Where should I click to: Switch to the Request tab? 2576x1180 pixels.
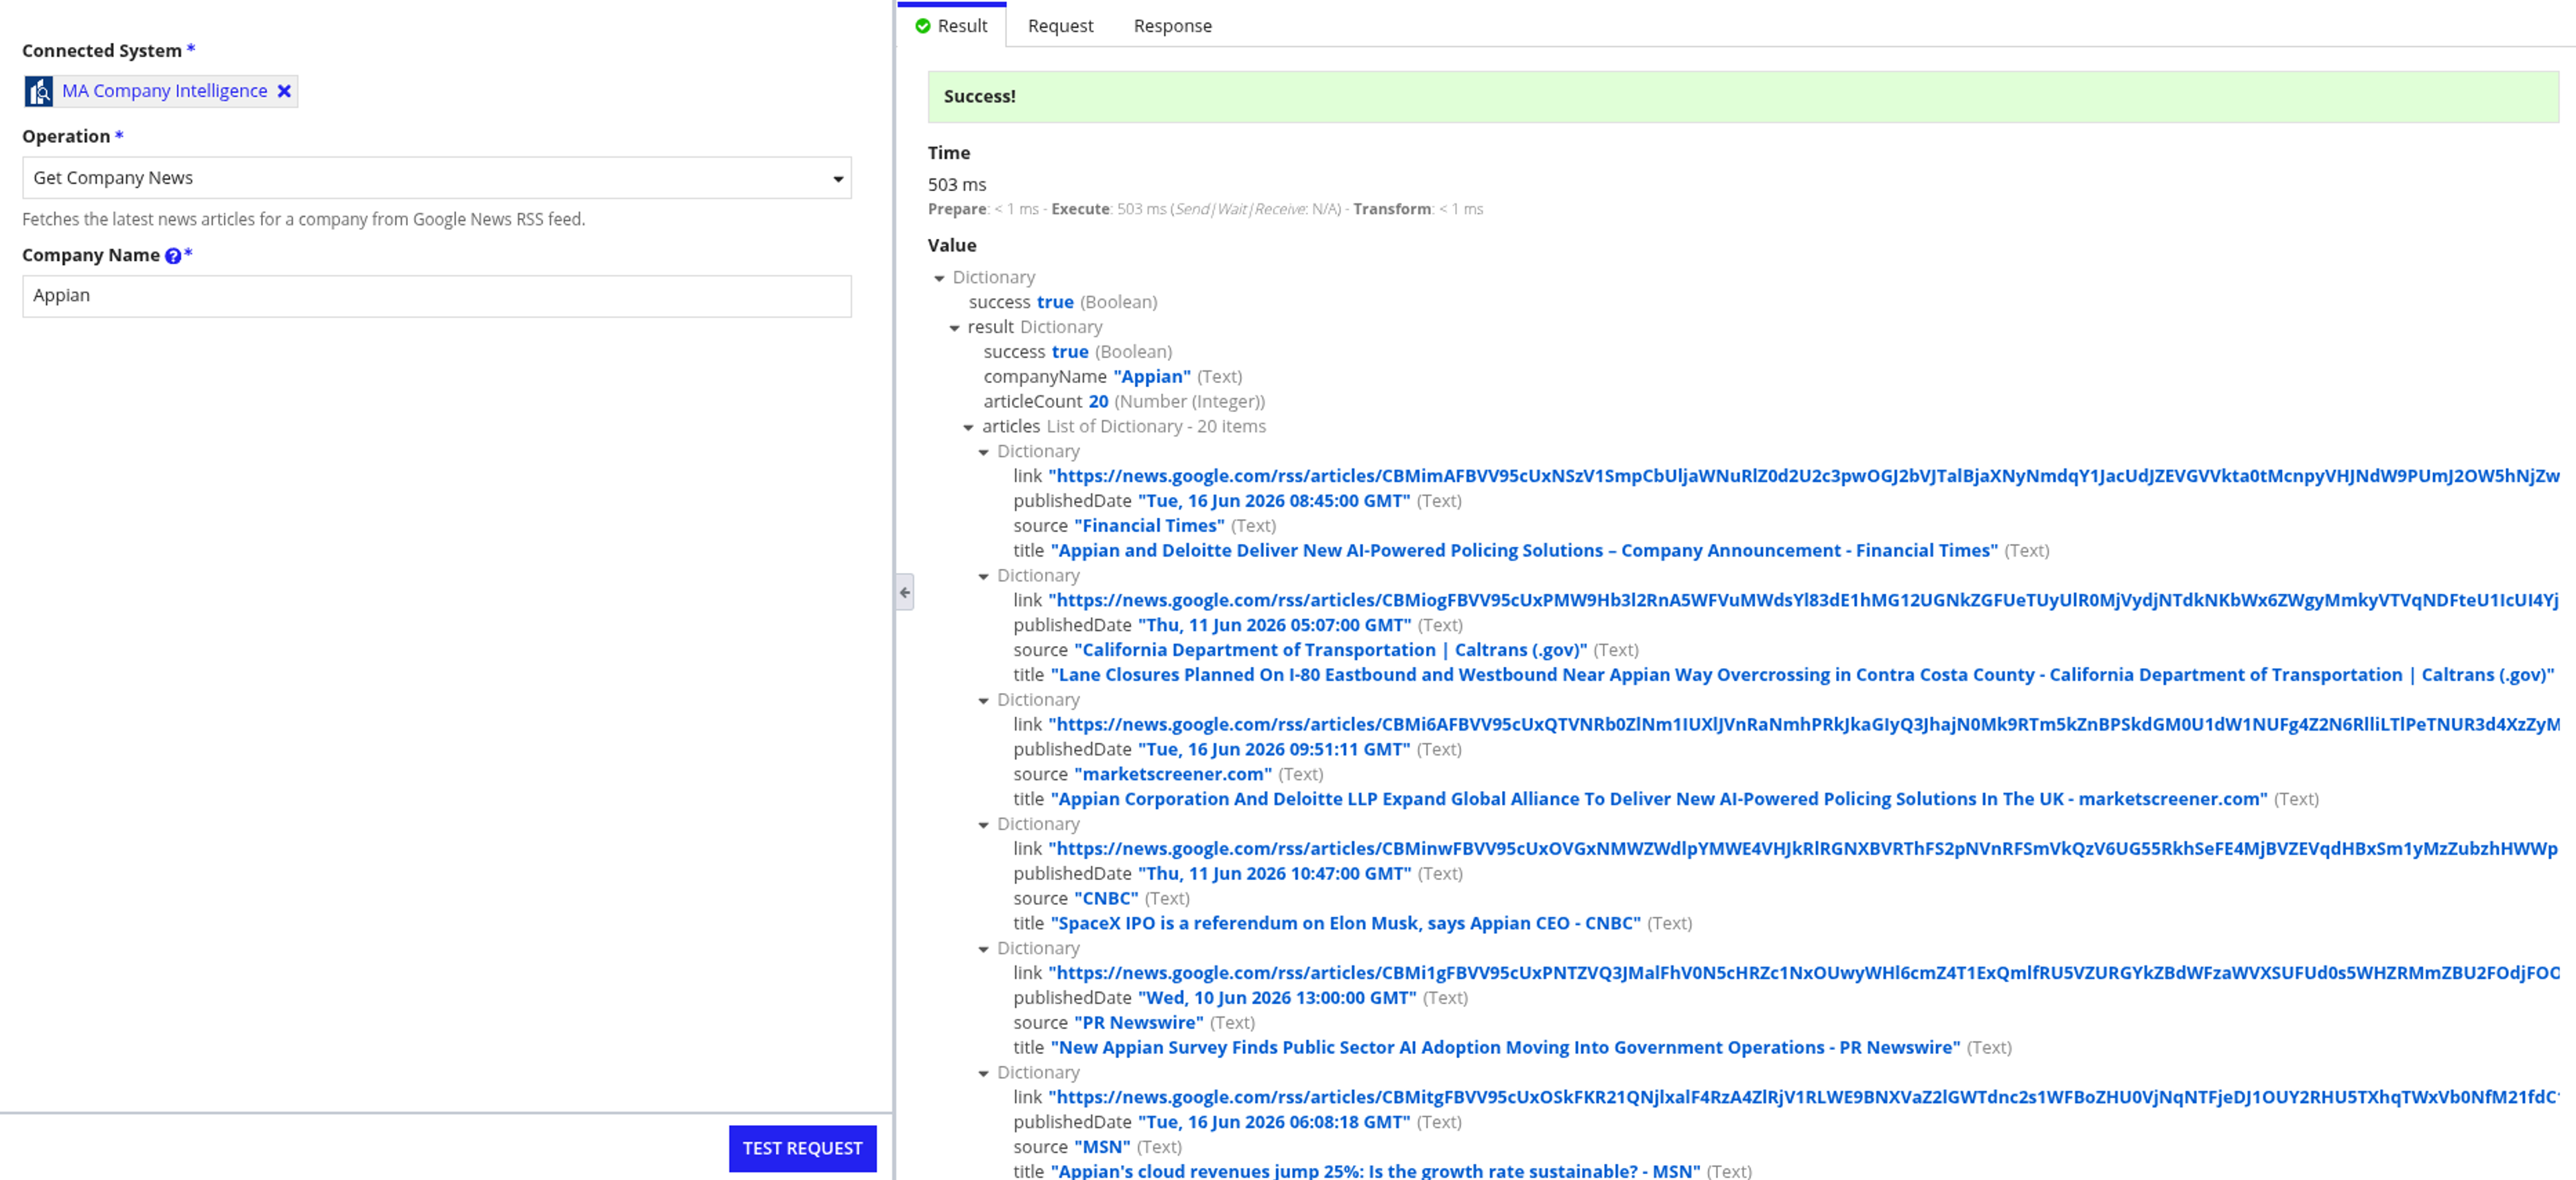(1060, 26)
